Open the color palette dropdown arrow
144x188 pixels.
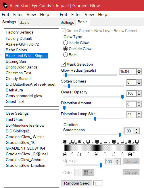coord(91,173)
